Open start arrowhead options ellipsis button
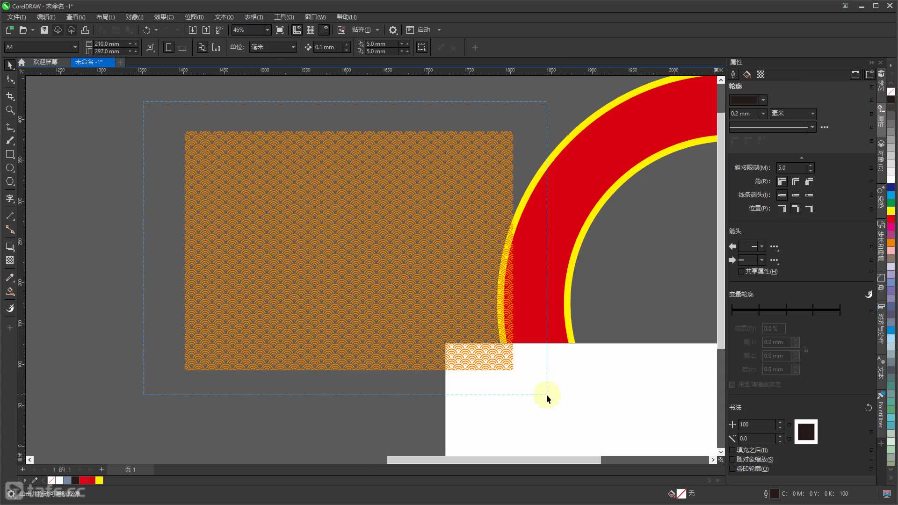Viewport: 898px width, 505px height. click(775, 246)
